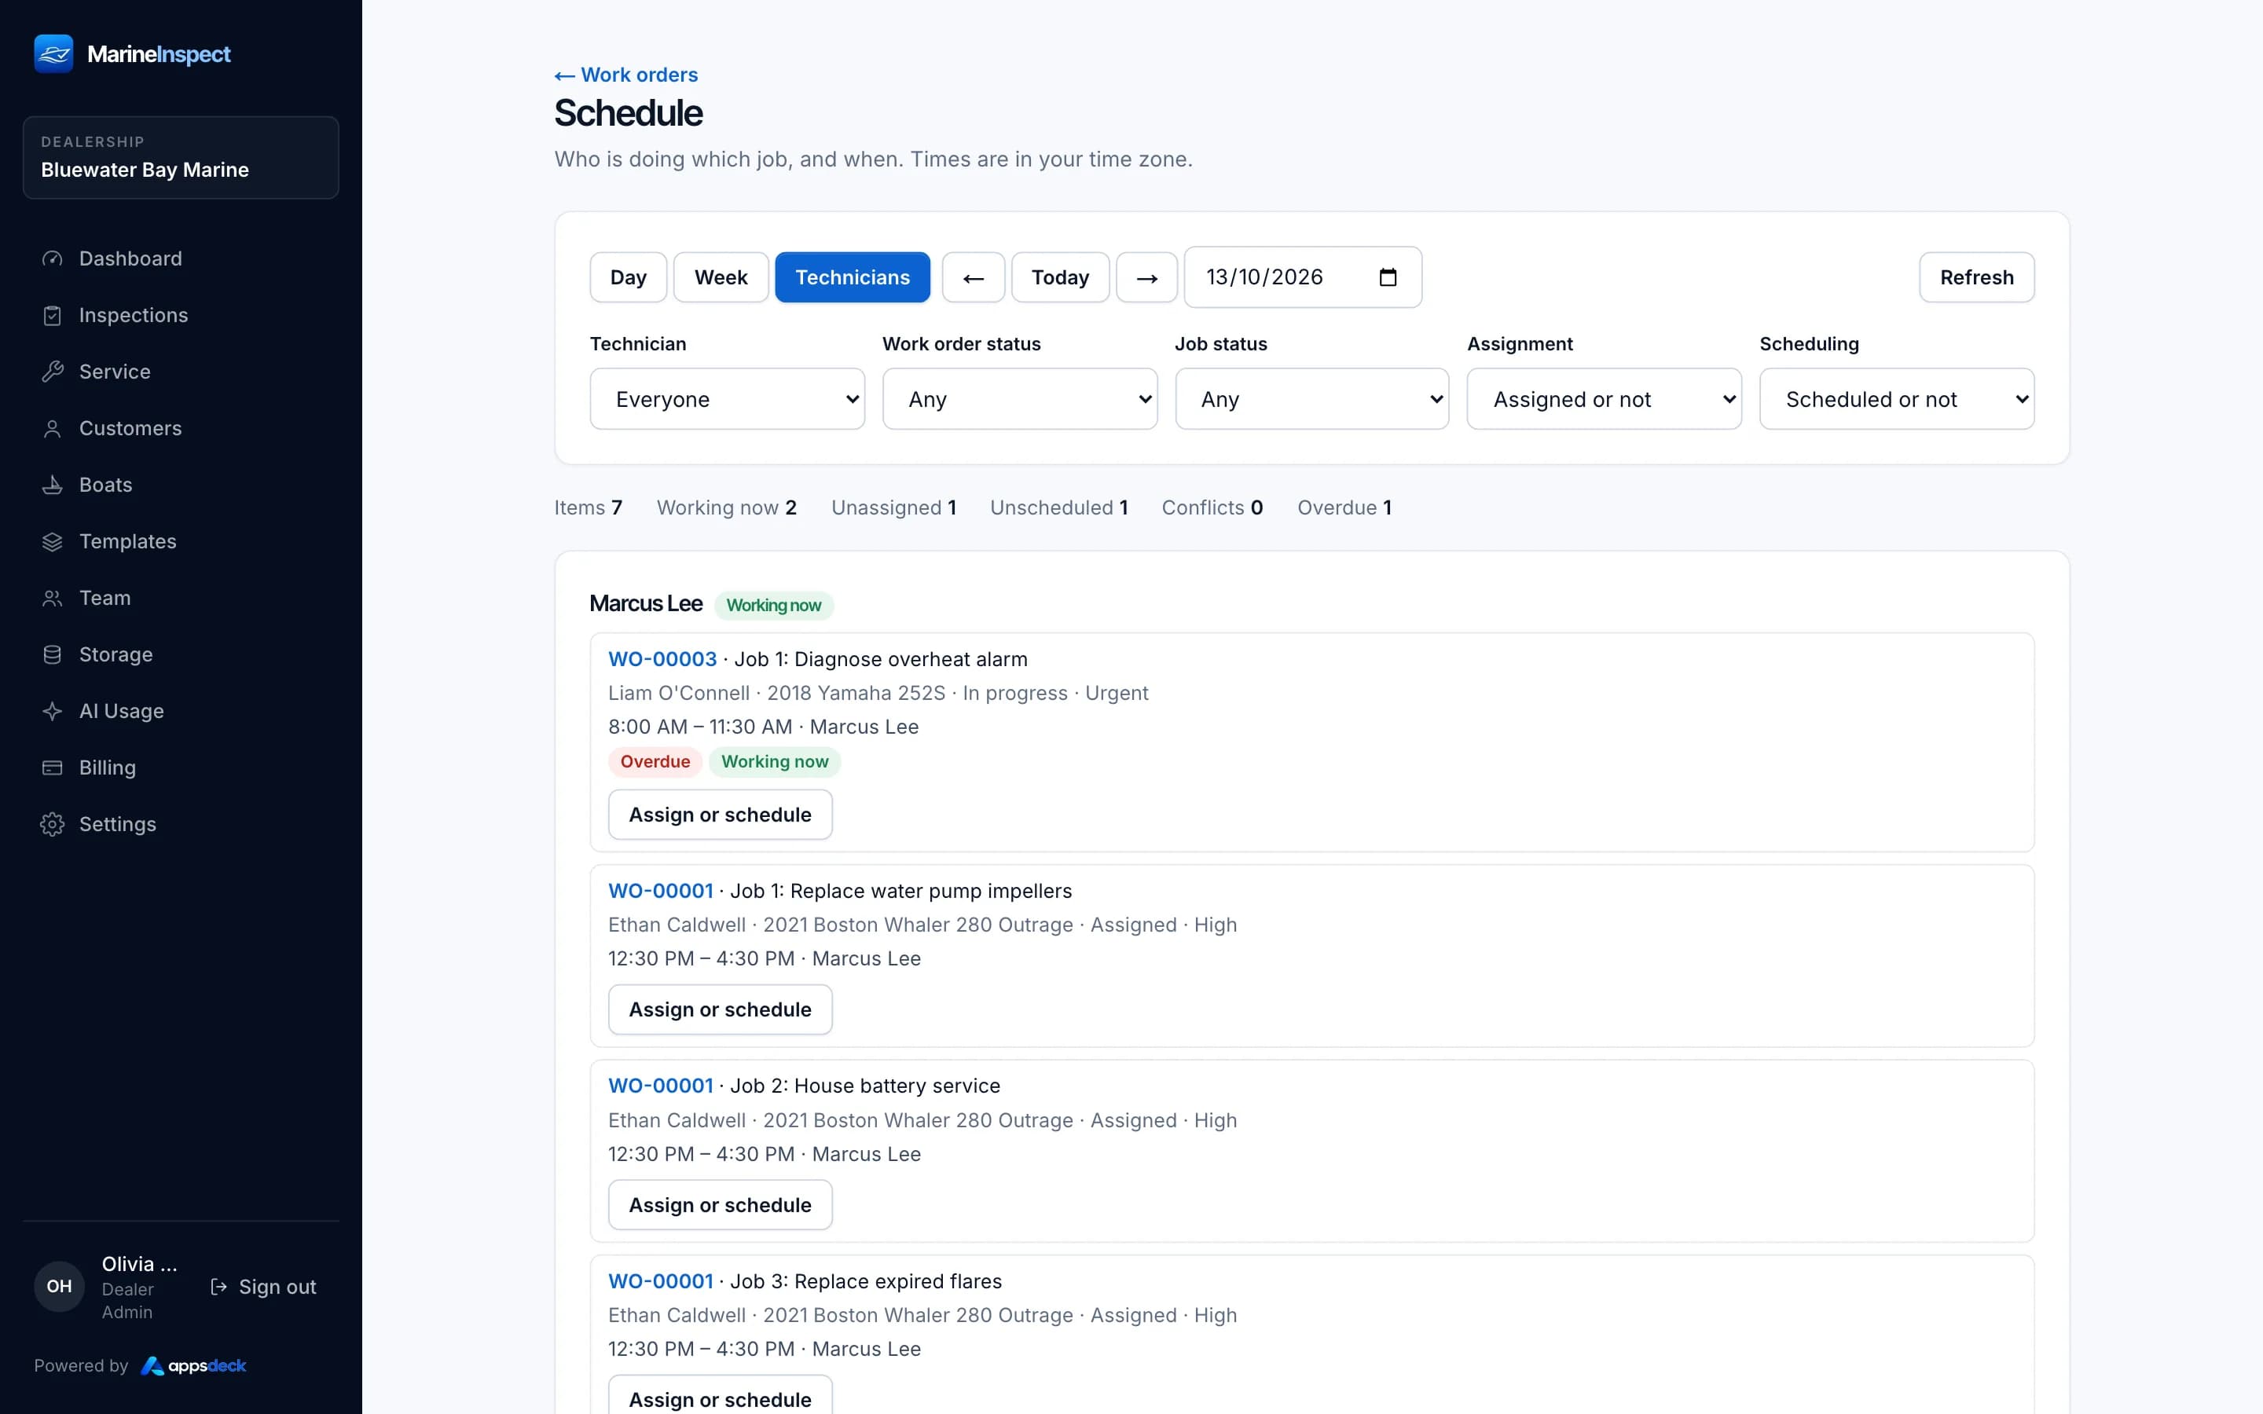Assign or schedule the Diagnose overheat alarm job
The height and width of the screenshot is (1414, 2263).
pyautogui.click(x=720, y=815)
